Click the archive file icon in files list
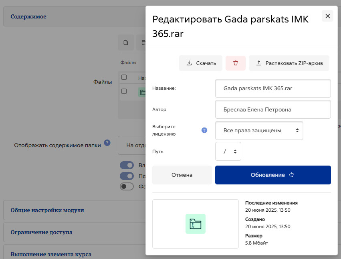The width and height of the screenshot is (341, 259). point(142,92)
